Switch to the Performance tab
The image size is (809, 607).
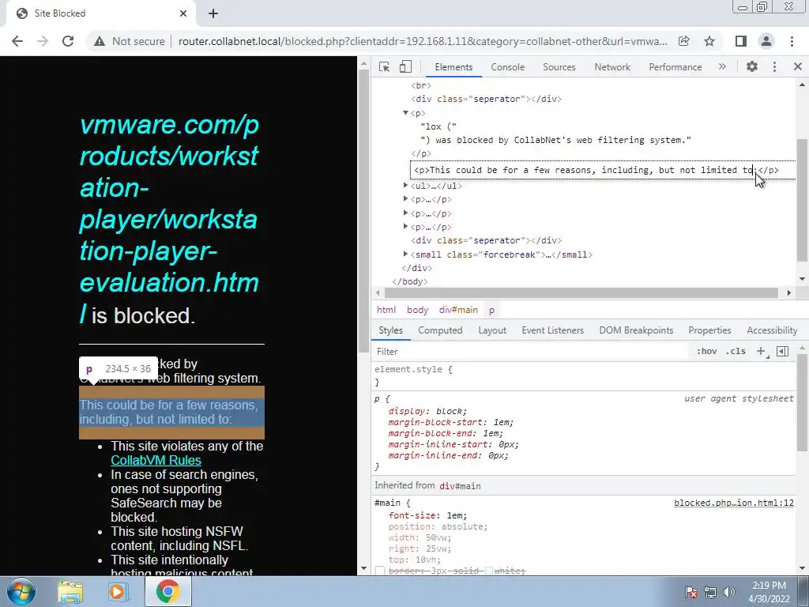click(675, 67)
